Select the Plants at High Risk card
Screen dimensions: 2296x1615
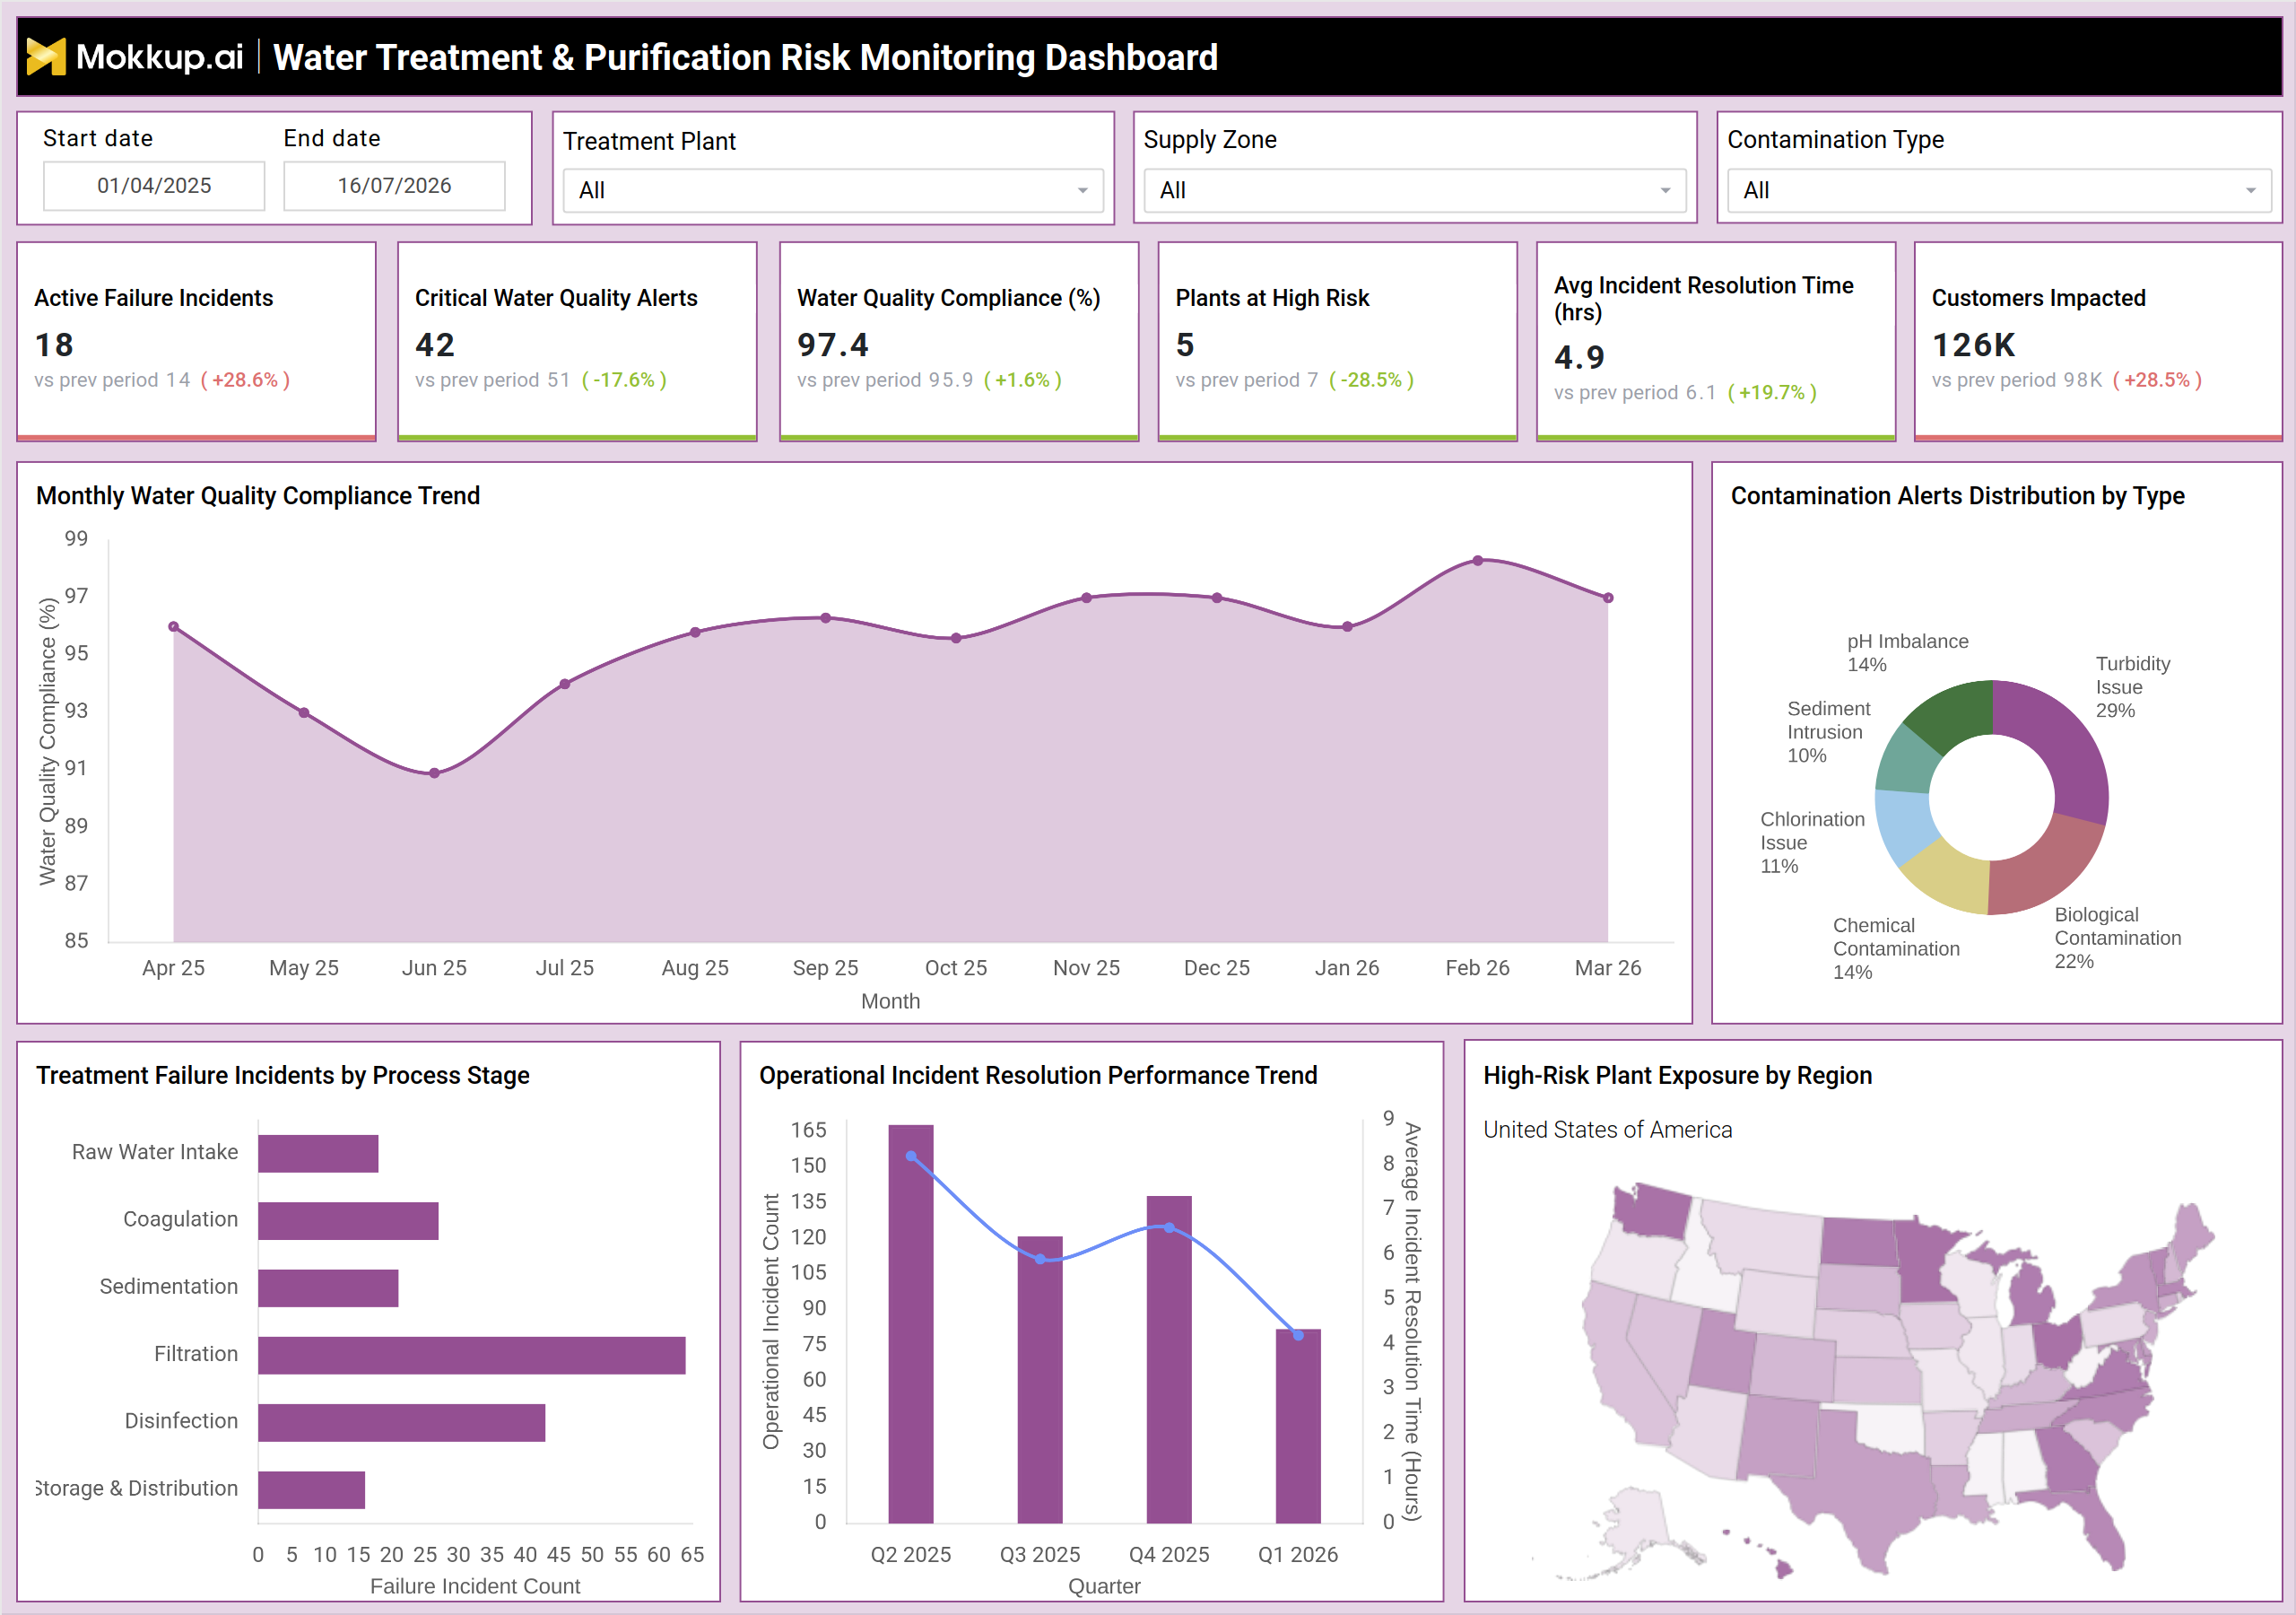(1337, 341)
